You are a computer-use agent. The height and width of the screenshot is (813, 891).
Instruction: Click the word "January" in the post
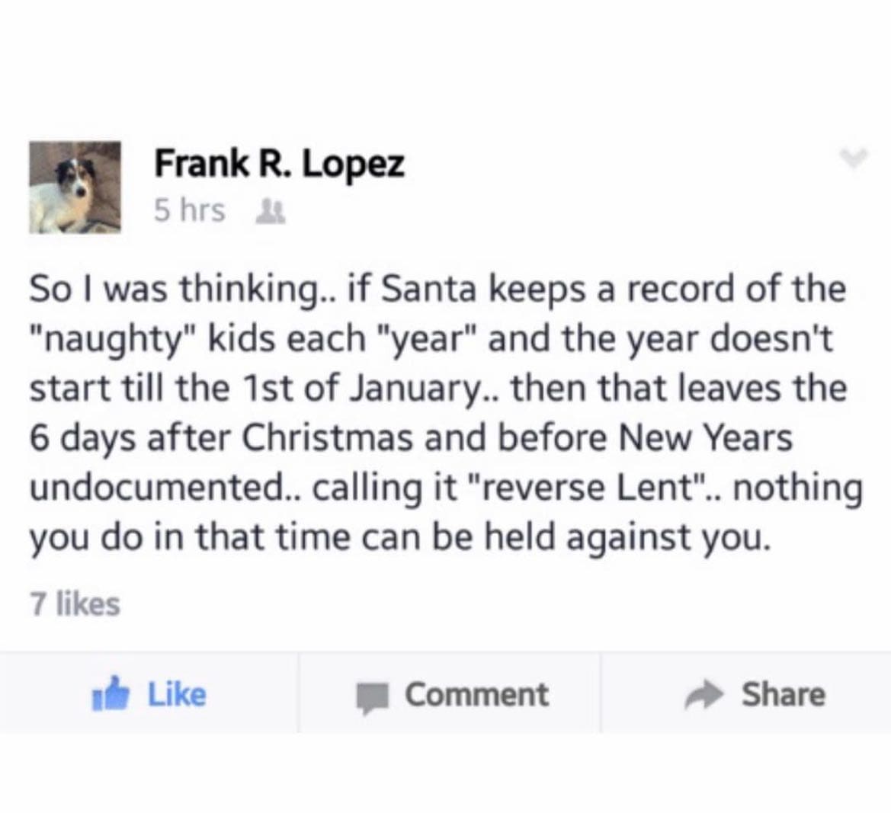pyautogui.click(x=428, y=389)
